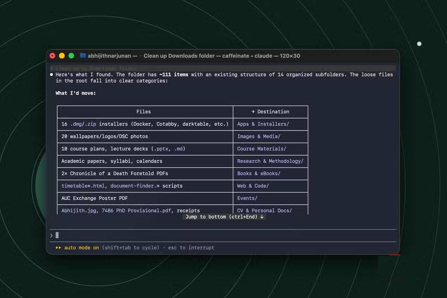This screenshot has height=298, width=447.
Task: Click the "AUC Exchange Poster PDF" cell
Action: [145, 198]
